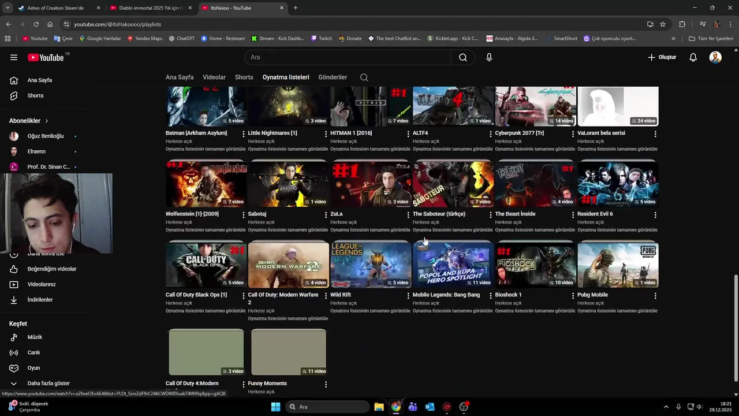The image size is (739, 416).
Task: Open three-dot menu for Sabotaj playlist
Action: pyautogui.click(x=326, y=214)
